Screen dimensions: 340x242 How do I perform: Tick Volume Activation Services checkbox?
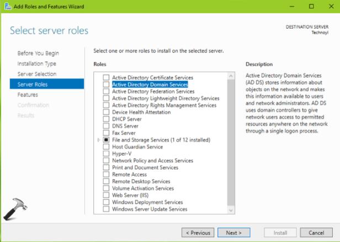[x=106, y=189]
